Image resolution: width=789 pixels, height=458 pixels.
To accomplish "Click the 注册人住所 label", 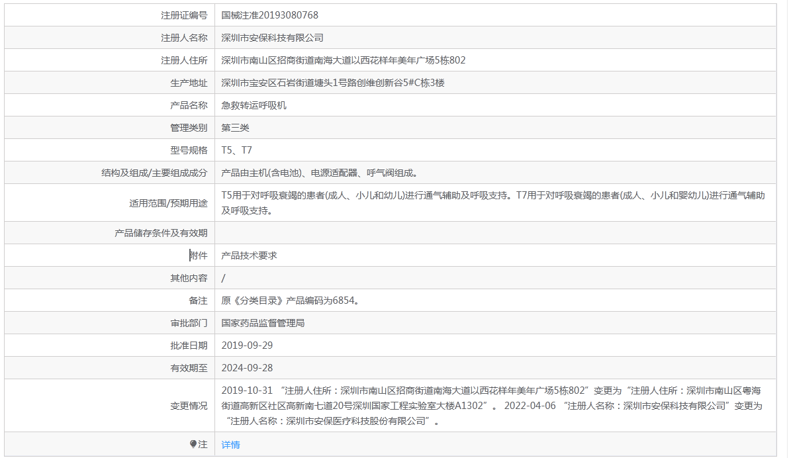I will [184, 60].
